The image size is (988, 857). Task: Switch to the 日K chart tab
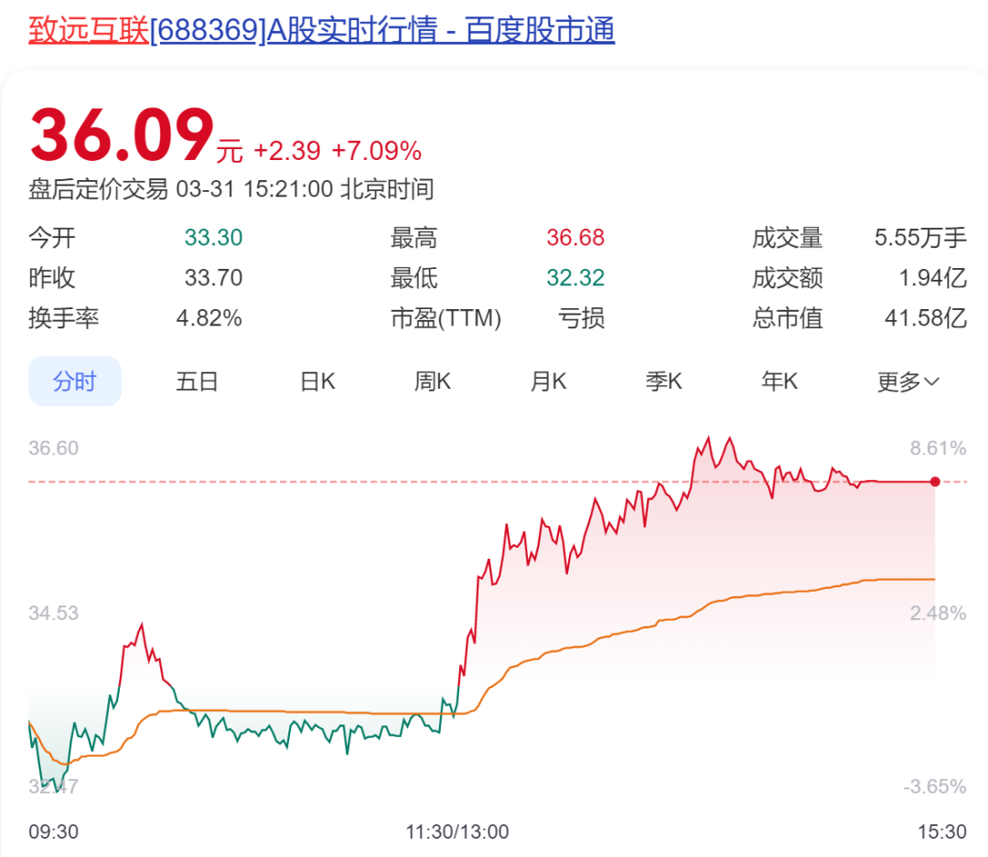(x=317, y=381)
